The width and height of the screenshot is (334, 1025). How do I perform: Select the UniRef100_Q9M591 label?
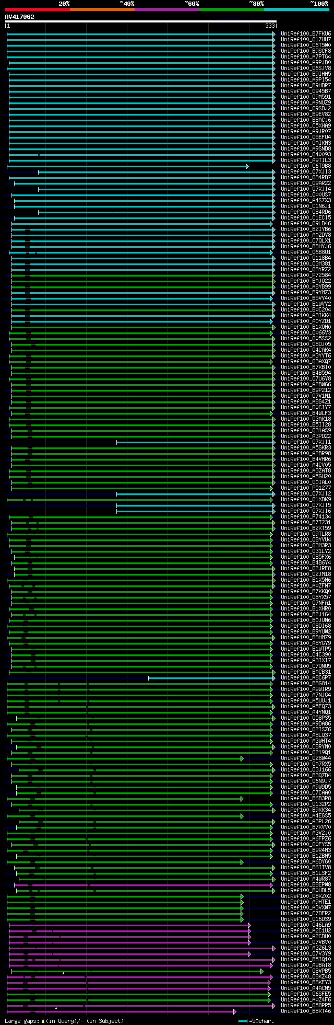tap(306, 97)
